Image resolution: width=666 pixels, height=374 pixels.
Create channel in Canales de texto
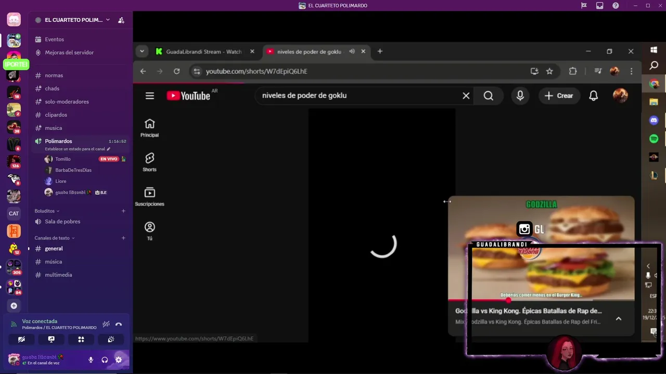pos(123,238)
